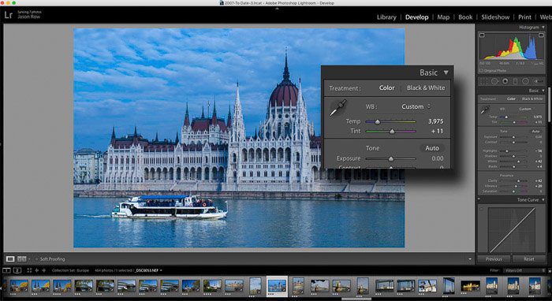Click the Exposure slider in the enlarged callout
552x301 pixels.
click(x=391, y=158)
